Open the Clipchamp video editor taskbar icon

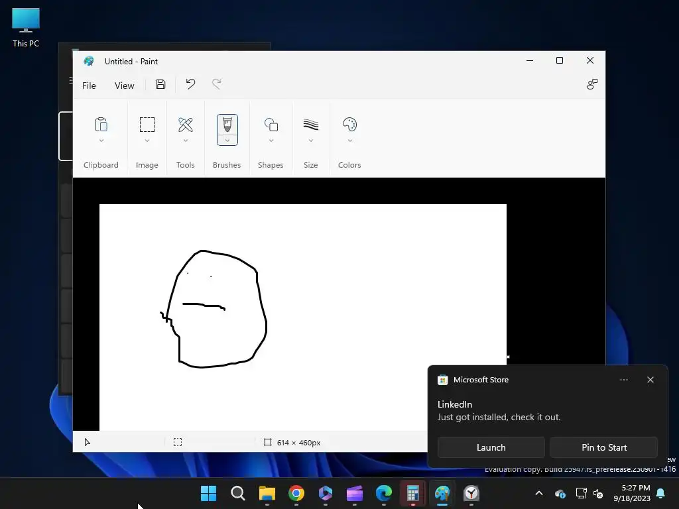(355, 493)
